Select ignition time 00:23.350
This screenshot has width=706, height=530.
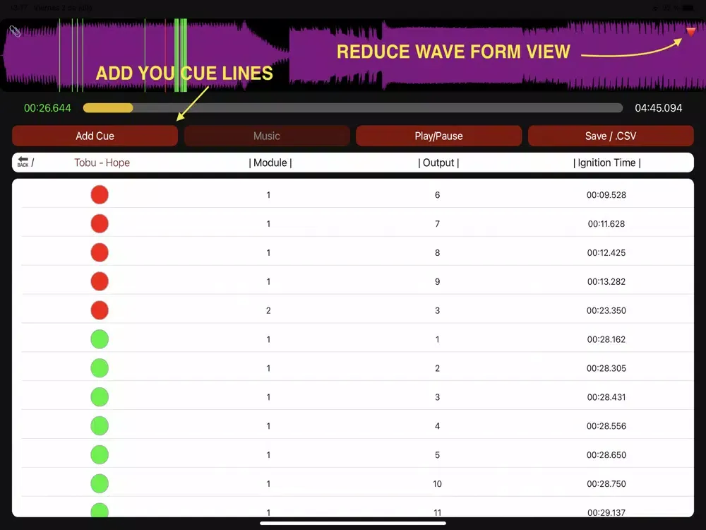point(606,310)
